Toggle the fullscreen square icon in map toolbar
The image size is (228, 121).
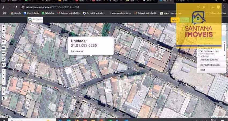click(x=3, y=65)
